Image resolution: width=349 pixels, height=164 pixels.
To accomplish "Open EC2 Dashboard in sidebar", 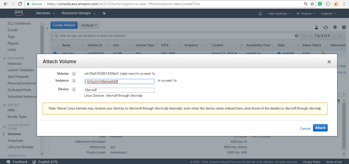I will (19, 23).
